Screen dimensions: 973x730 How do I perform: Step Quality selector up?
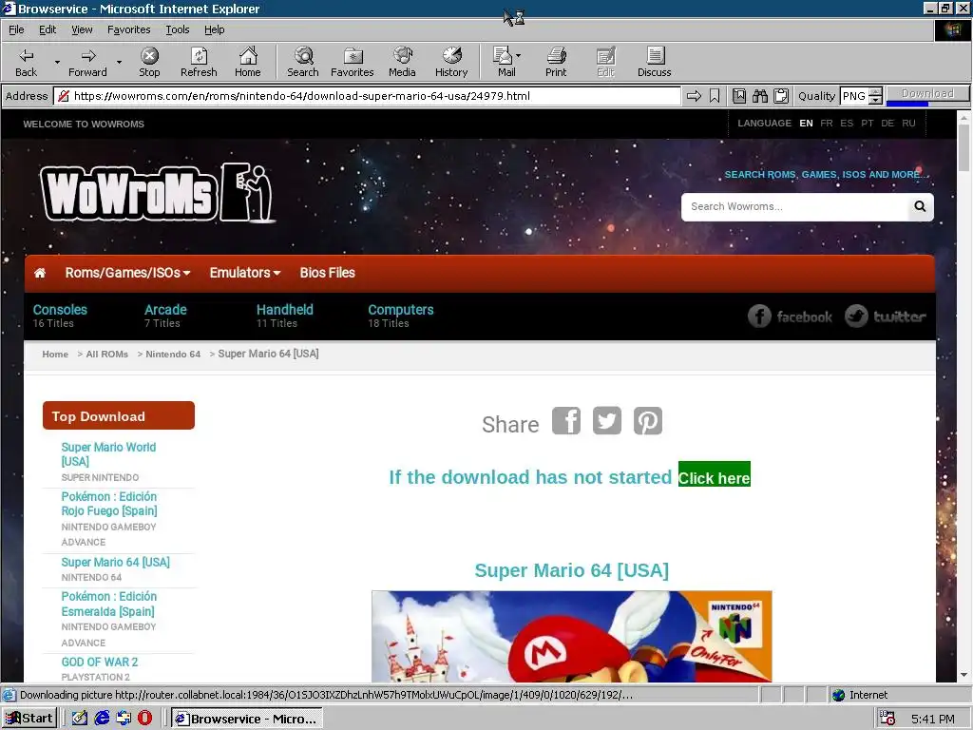point(875,92)
